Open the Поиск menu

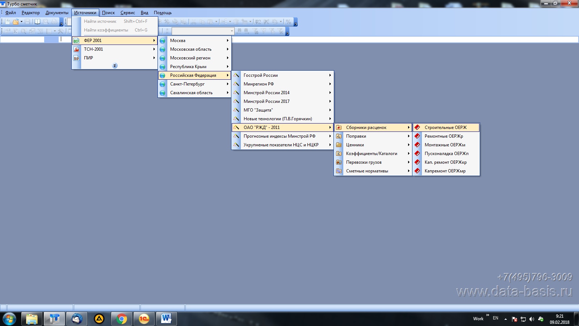[108, 13]
